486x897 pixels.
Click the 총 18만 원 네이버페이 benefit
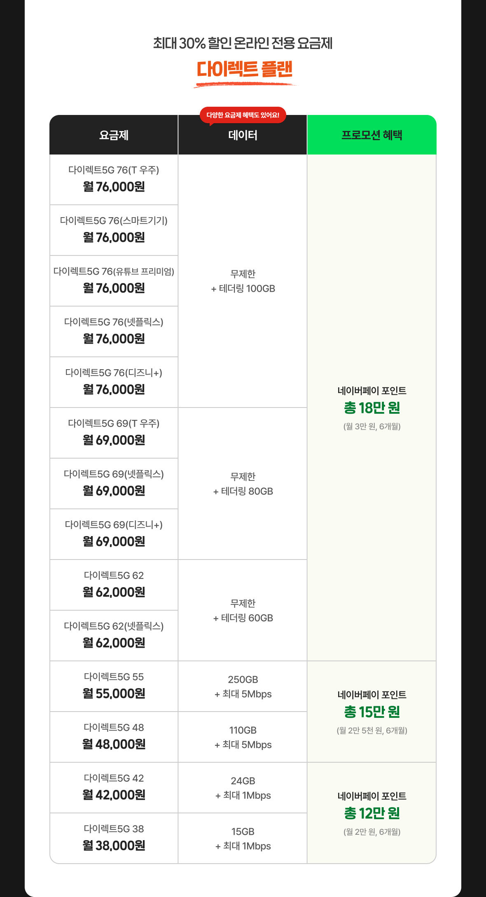372,408
